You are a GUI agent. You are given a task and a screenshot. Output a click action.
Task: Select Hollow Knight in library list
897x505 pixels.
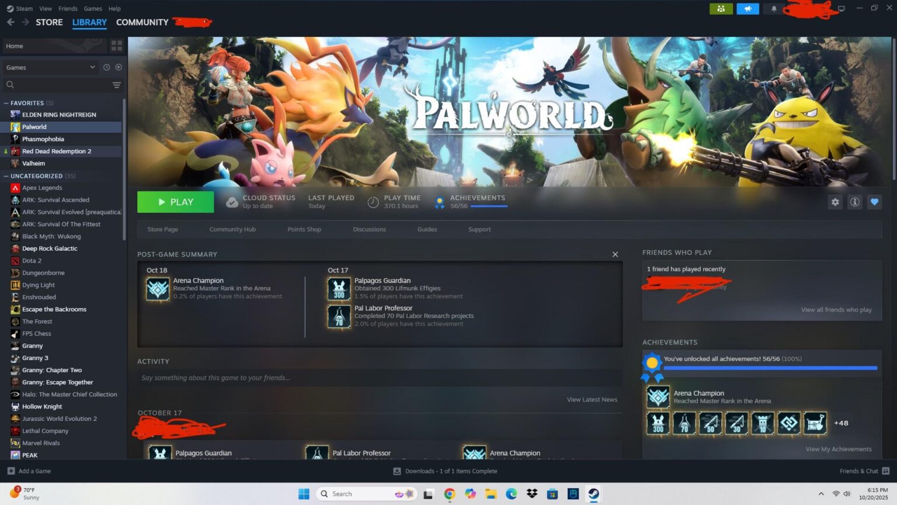42,407
